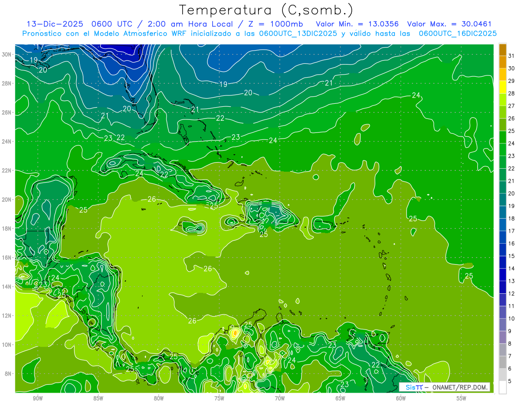Click the orange legend band between 30 and 31
Image resolution: width=523 pixels, height=404 pixels.
click(x=503, y=62)
